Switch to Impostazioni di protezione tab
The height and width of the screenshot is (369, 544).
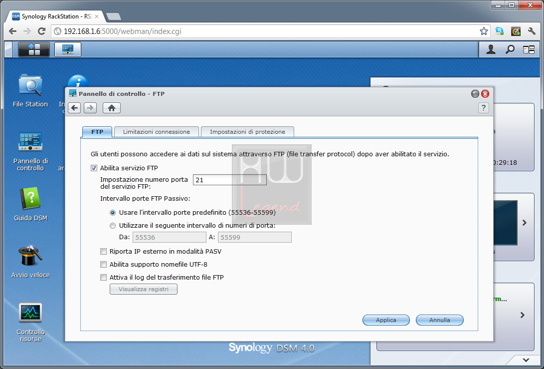pos(247,132)
